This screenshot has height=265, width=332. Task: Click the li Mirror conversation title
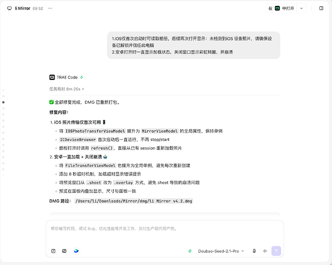tap(22, 8)
